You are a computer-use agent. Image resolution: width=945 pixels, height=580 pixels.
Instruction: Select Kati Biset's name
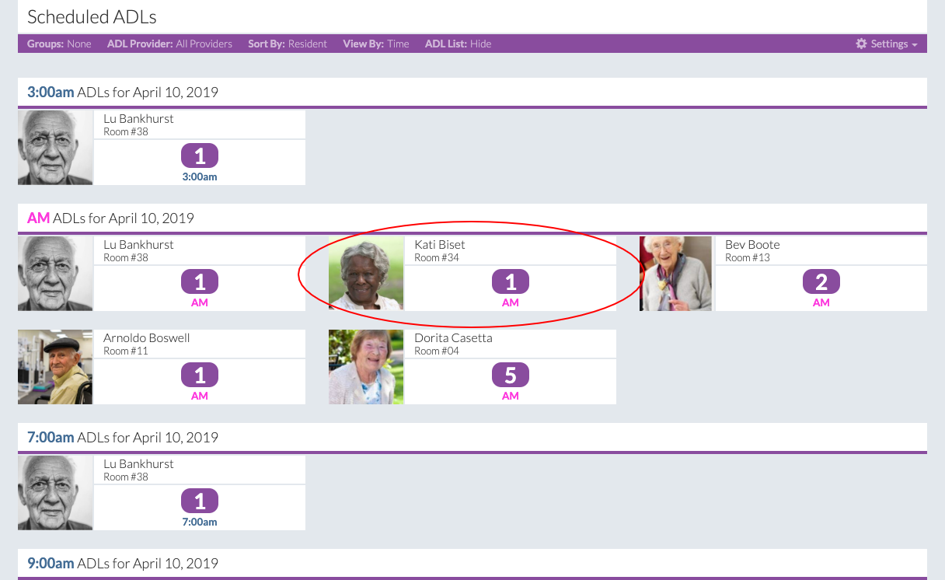pos(440,245)
